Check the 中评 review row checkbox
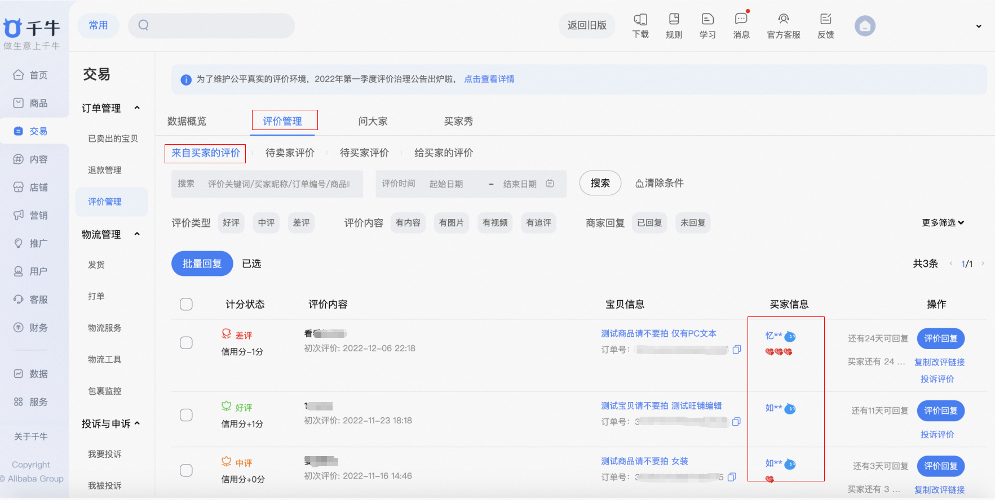The image size is (995, 500). point(186,470)
